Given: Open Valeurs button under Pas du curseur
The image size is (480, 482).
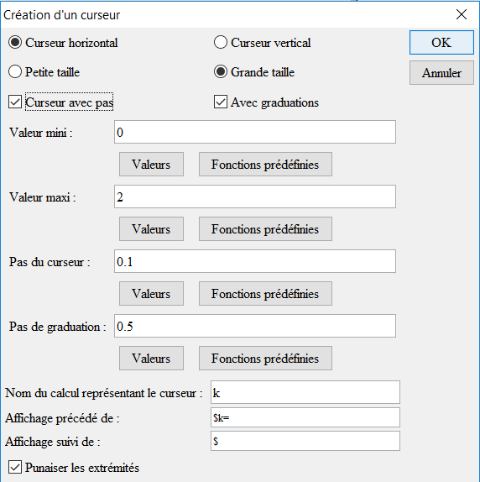Looking at the screenshot, I should 151,294.
